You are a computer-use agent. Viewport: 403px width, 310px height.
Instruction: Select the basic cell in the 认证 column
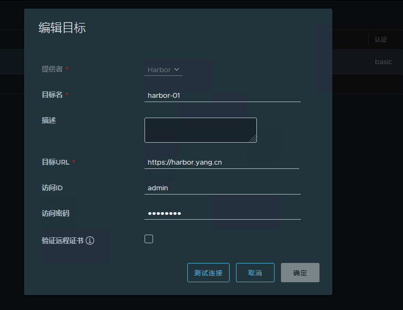[383, 62]
